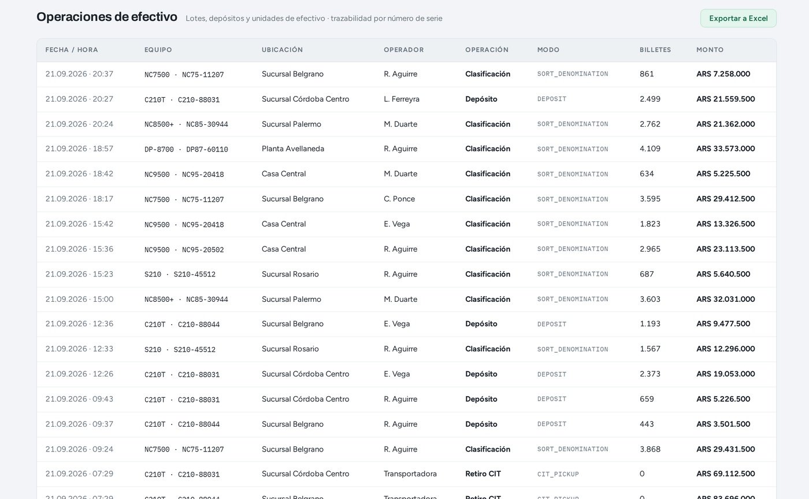
Task: Click the bill count 3.868
Action: (650, 449)
